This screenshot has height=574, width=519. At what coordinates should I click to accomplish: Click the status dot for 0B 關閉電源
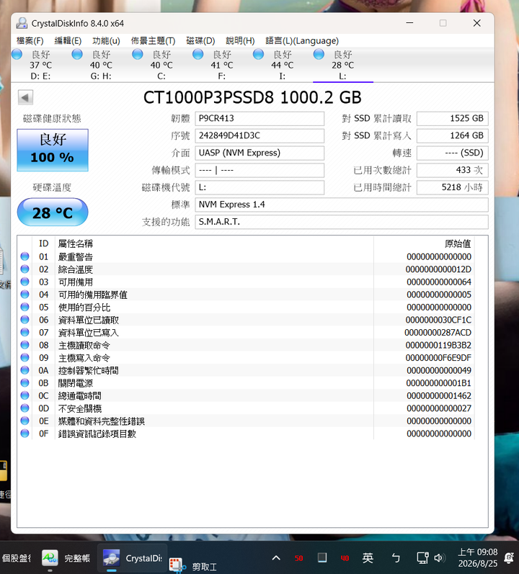pos(25,382)
